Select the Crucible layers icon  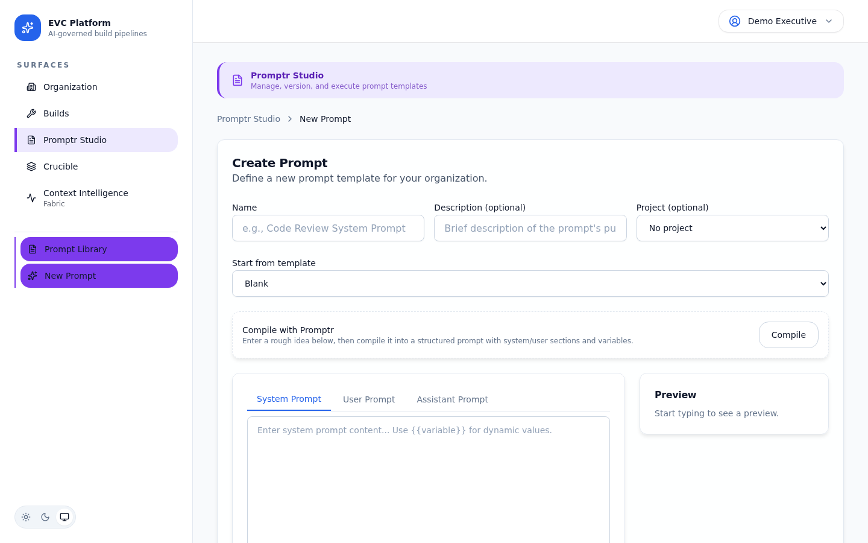[31, 167]
